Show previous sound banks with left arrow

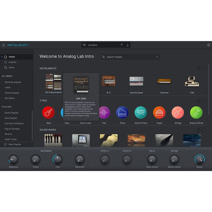(x=198, y=130)
